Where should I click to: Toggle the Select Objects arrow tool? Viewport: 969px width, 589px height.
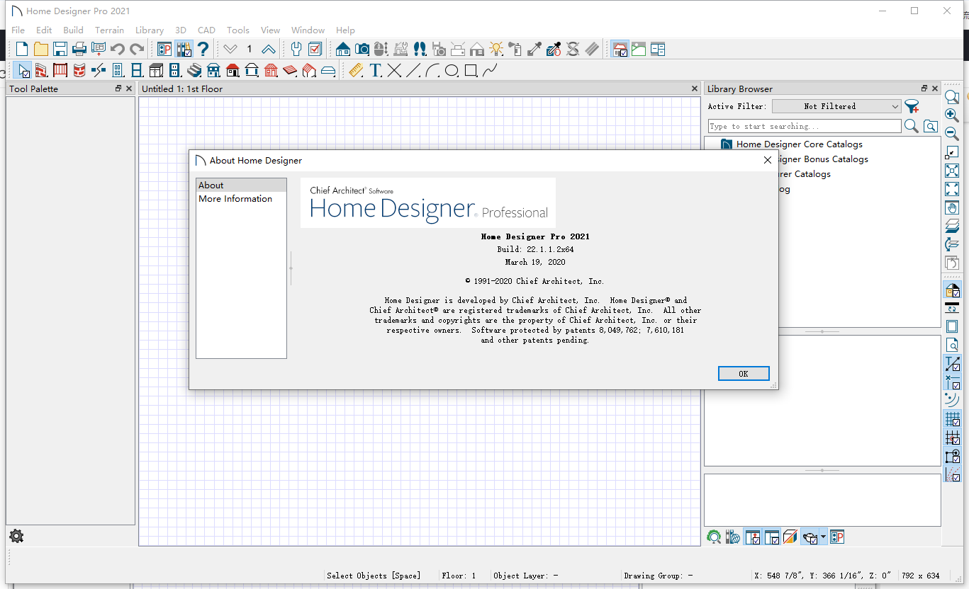point(22,70)
